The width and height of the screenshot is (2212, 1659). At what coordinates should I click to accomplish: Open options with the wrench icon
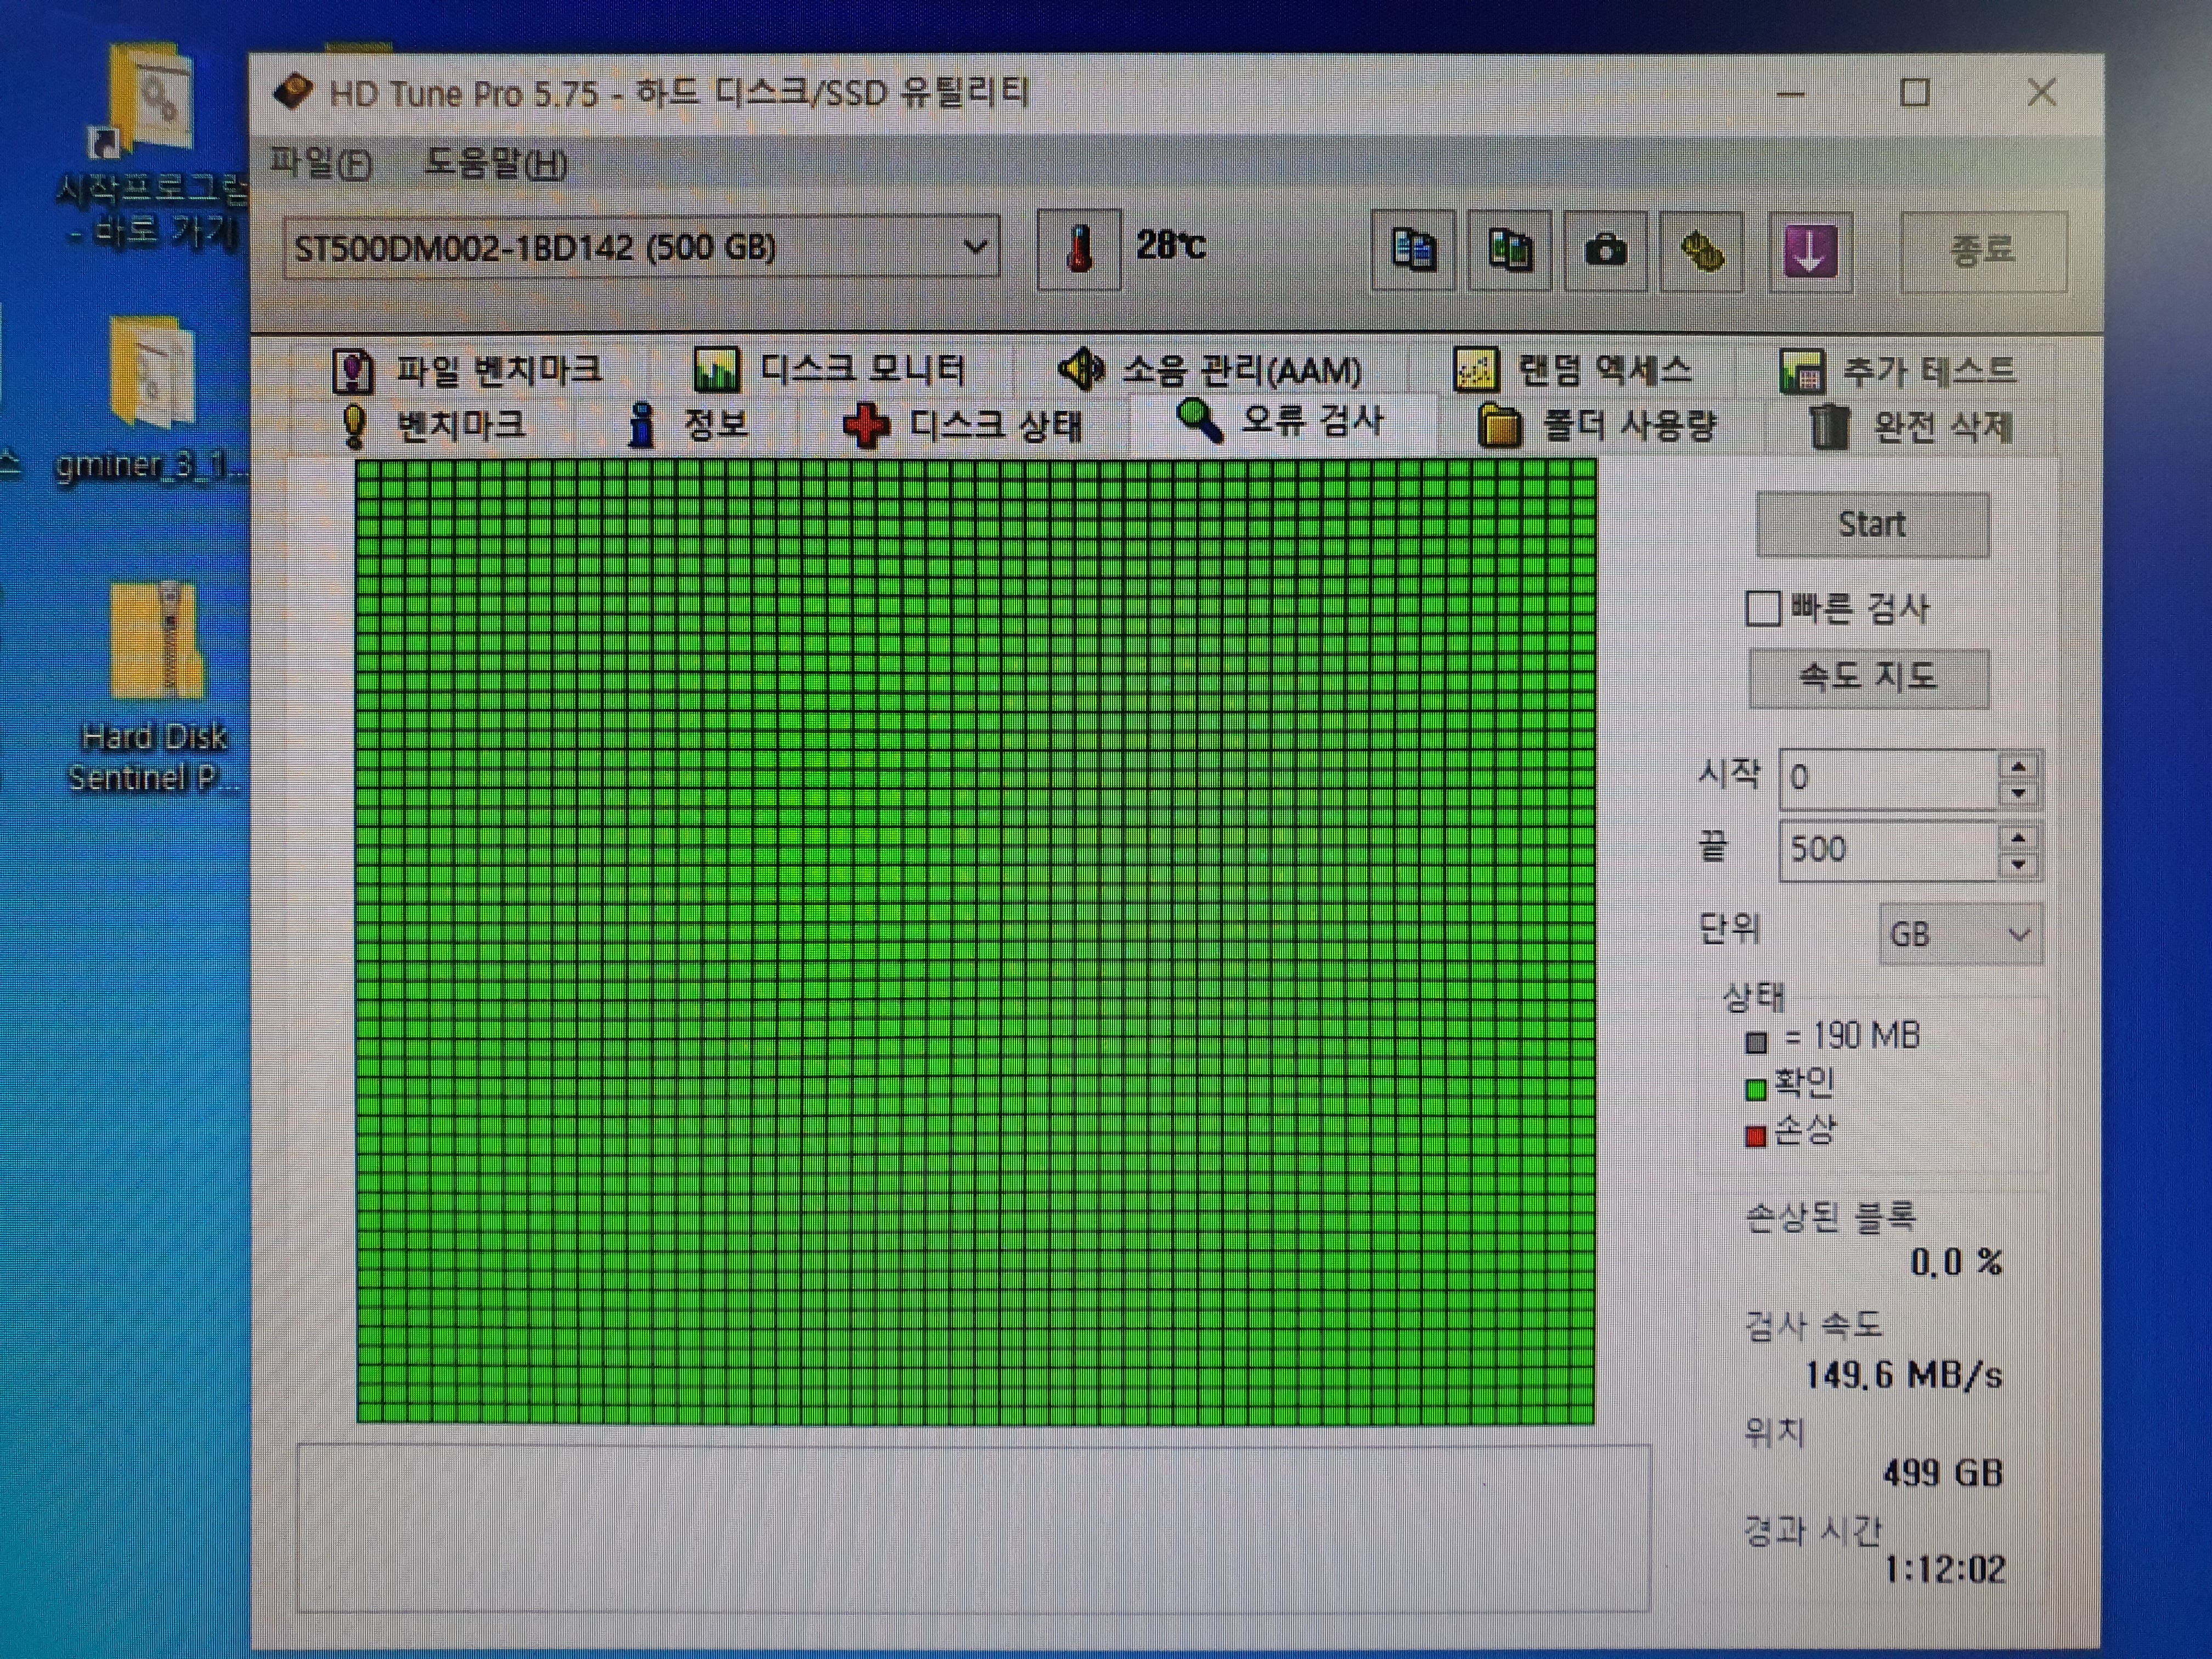click(1701, 250)
